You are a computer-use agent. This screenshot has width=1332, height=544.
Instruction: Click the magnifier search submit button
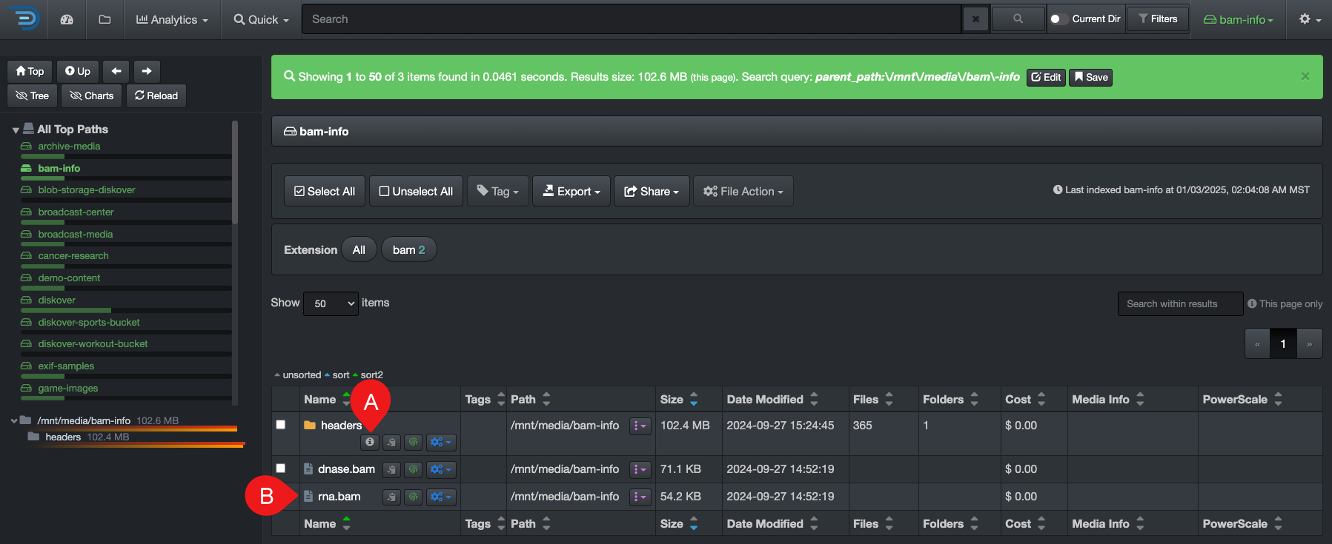[1018, 19]
